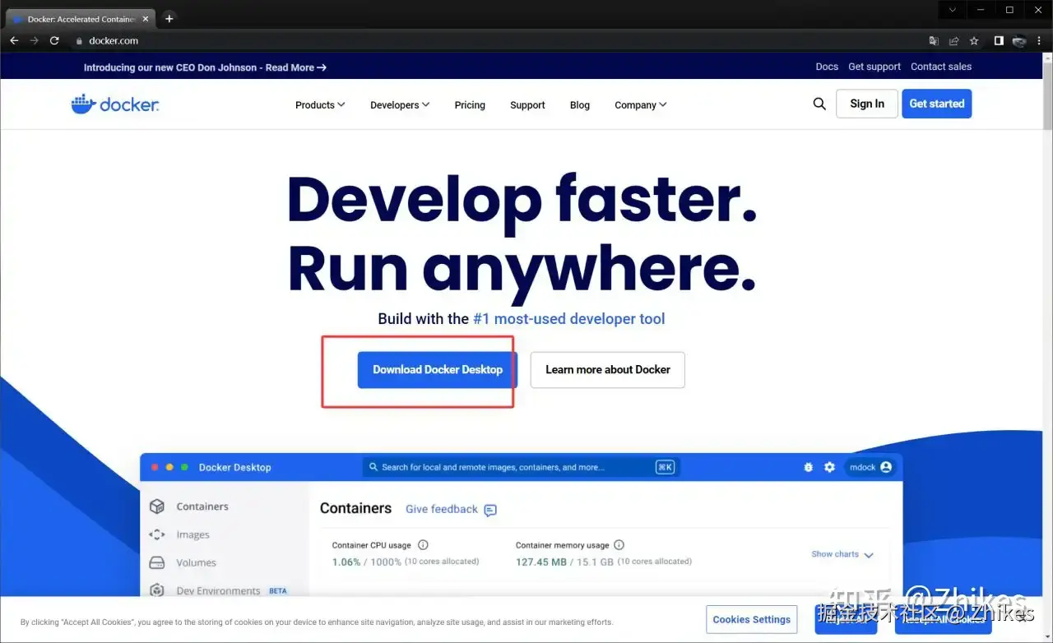Click Get support link
Image resolution: width=1053 pixels, height=643 pixels.
[874, 67]
